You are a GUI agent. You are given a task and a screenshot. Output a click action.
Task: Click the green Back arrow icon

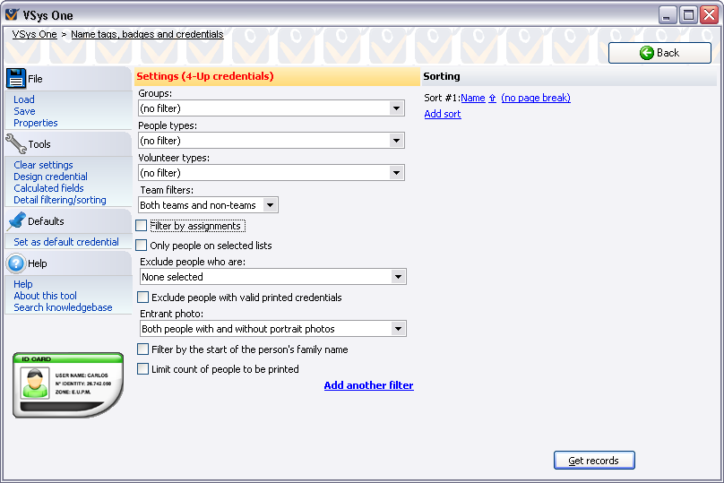point(646,53)
